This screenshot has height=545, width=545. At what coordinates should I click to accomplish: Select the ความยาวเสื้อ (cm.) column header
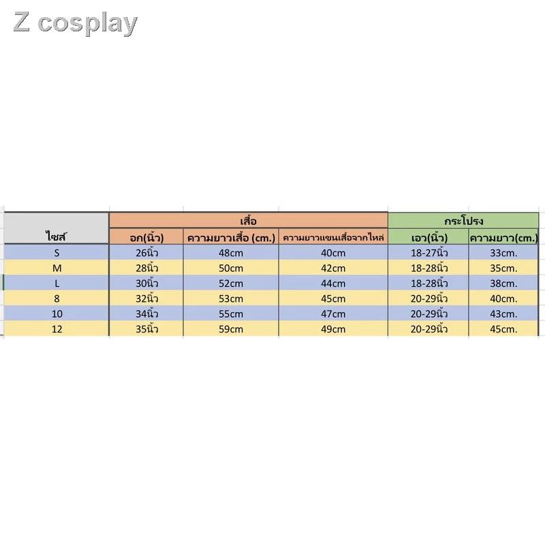(231, 236)
